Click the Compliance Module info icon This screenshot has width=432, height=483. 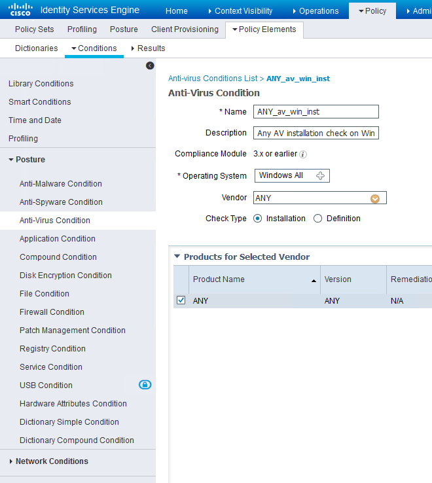[x=303, y=154]
